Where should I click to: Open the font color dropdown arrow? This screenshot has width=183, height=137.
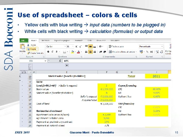click(81, 52)
